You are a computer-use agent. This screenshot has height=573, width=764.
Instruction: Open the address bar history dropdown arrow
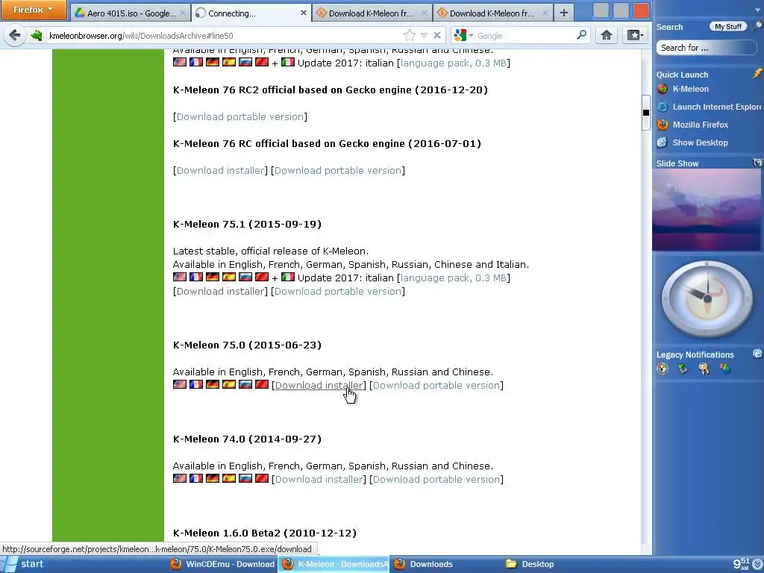tap(424, 35)
